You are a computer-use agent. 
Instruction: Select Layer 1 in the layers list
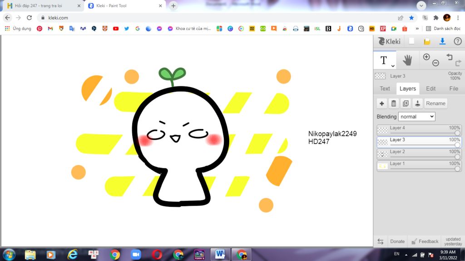tap(419, 166)
